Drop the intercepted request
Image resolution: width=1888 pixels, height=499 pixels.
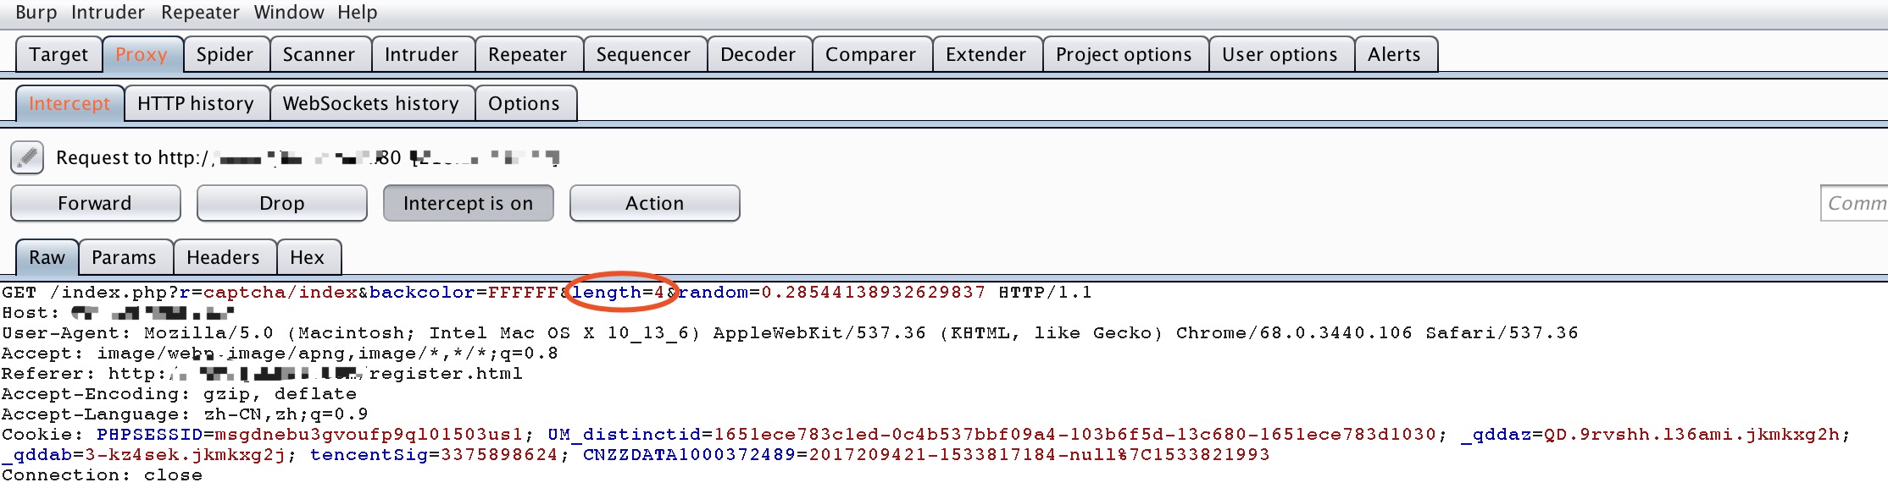click(x=282, y=203)
